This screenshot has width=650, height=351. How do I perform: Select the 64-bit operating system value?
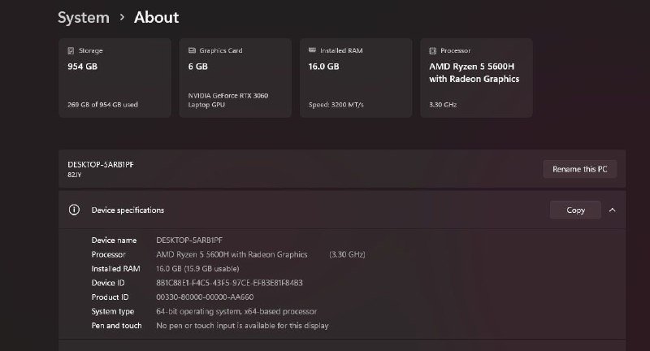pyautogui.click(x=236, y=311)
